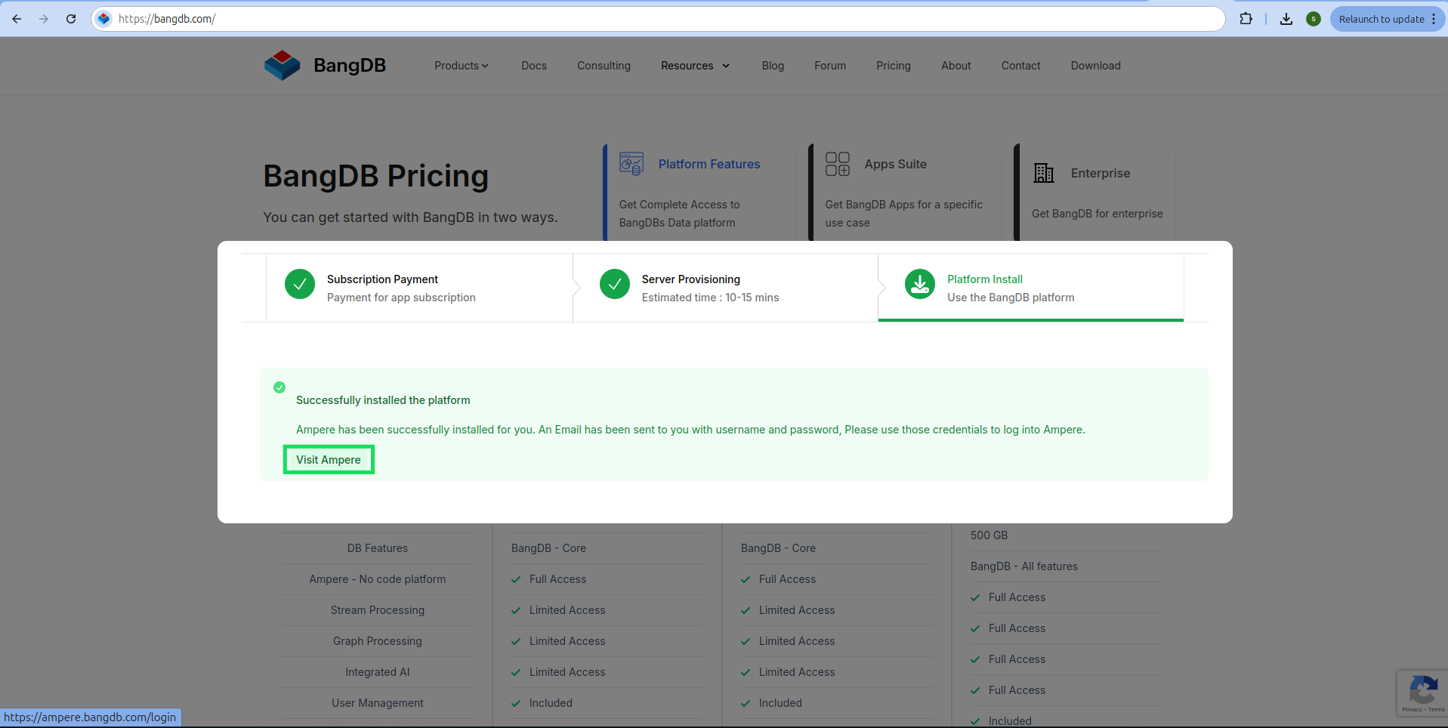Click success check icon in green alert

[279, 387]
